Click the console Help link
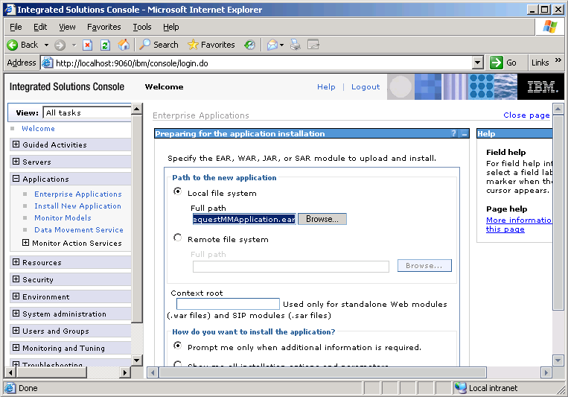Image resolution: width=568 pixels, height=397 pixels. point(326,87)
